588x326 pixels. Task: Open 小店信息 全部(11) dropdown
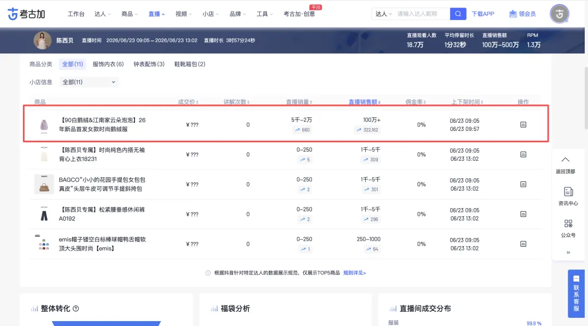point(89,82)
